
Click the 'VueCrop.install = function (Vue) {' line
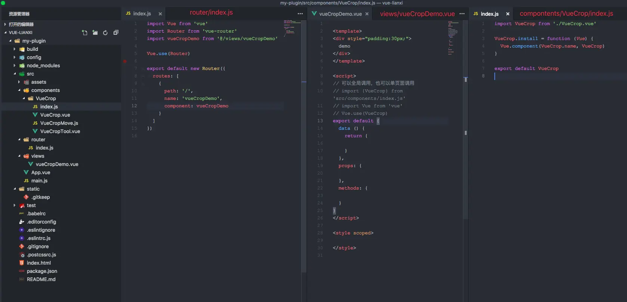tap(544, 38)
